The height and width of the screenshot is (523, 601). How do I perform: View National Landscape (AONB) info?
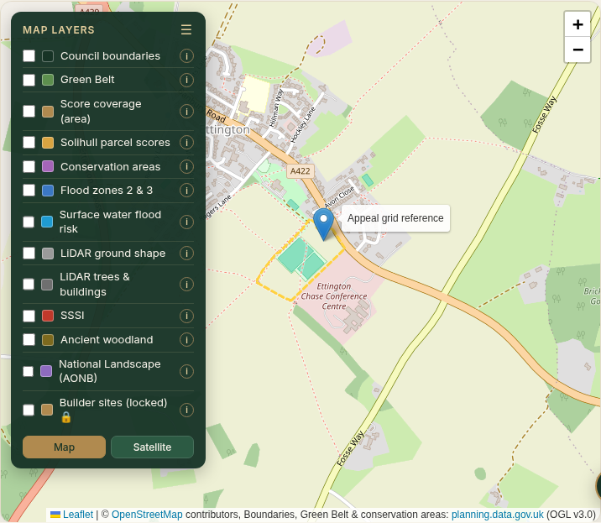point(186,371)
